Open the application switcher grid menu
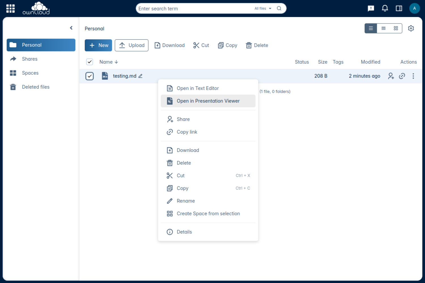 10,8
